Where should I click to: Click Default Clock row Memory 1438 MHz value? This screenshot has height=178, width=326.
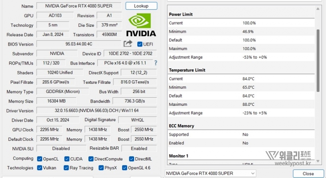(97, 139)
